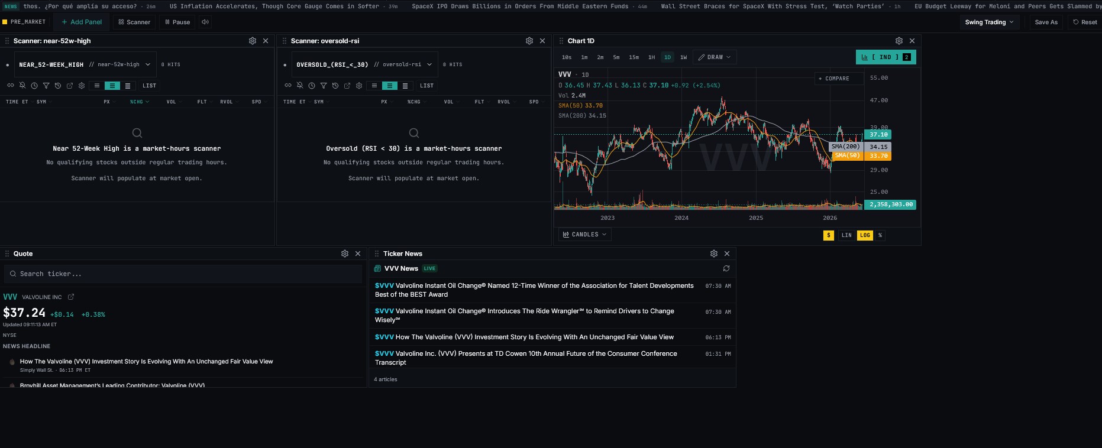This screenshot has height=448, width=1102.
Task: Switch chart scale to LIN
Action: pos(846,235)
